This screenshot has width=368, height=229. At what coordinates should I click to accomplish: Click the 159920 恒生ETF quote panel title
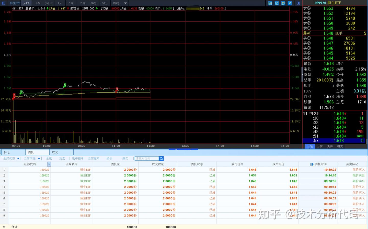(327, 3)
